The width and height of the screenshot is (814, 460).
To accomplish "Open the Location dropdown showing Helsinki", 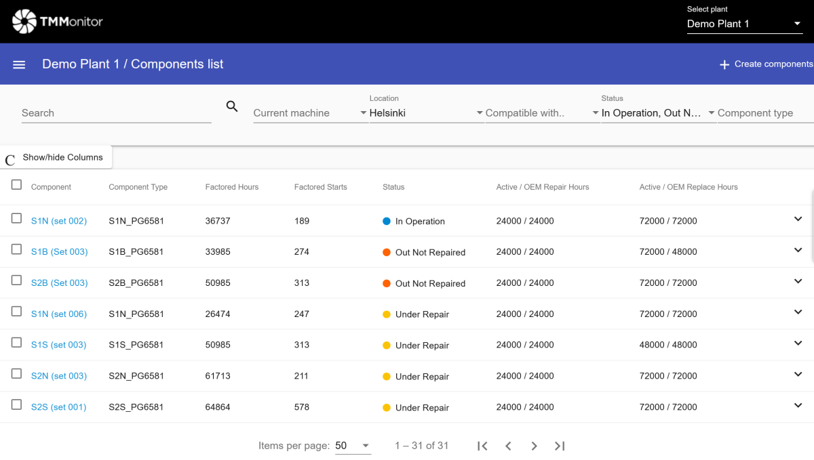I will [425, 113].
